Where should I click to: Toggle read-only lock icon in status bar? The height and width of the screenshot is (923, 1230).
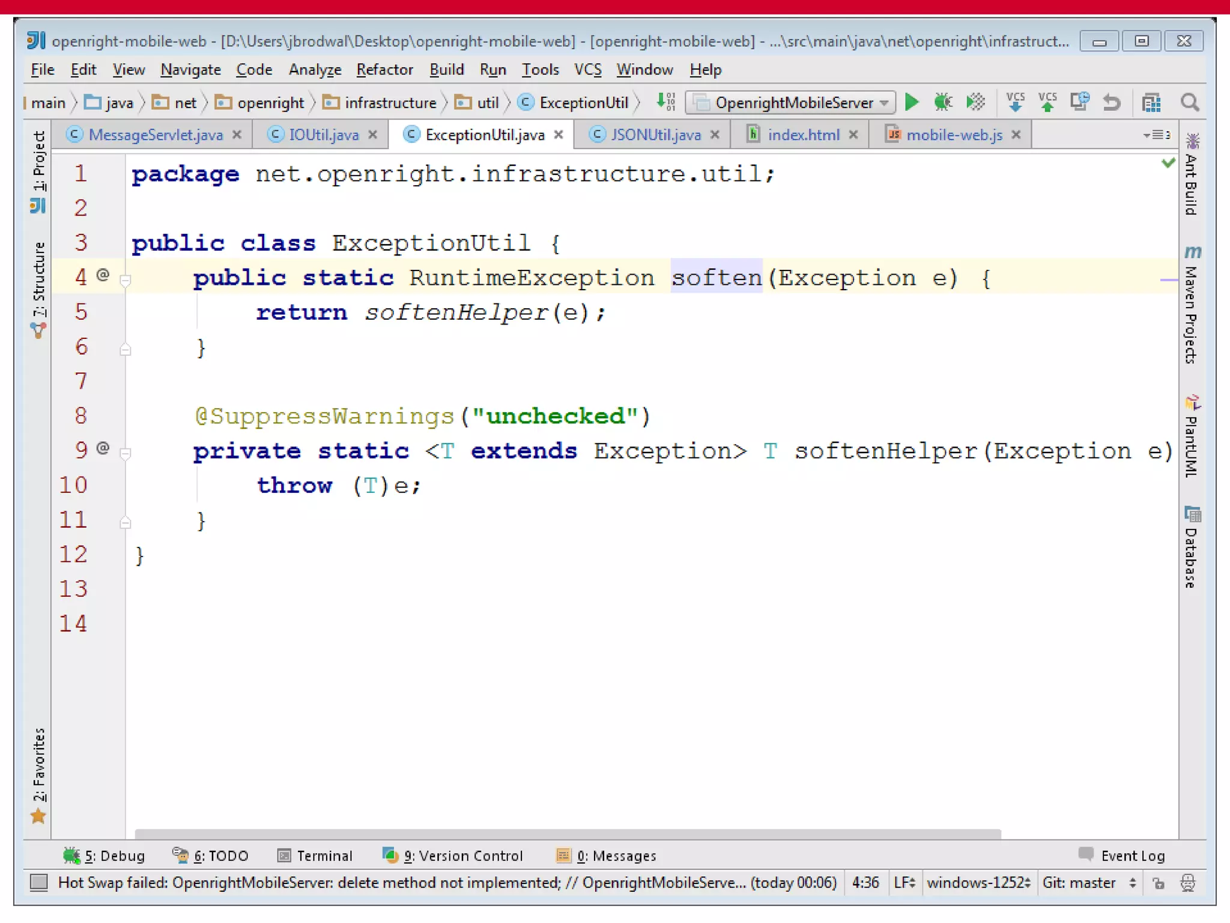(x=1159, y=883)
